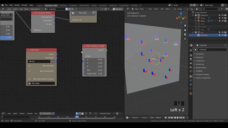Expand the Motion Paths panel

tap(201, 68)
